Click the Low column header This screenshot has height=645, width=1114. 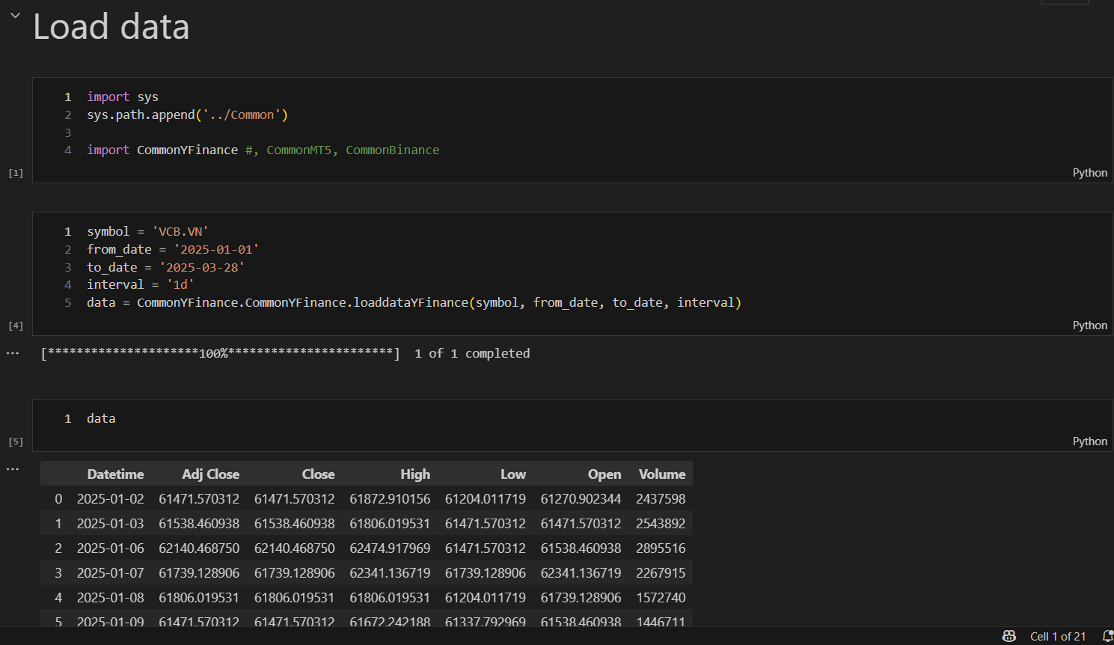point(513,474)
